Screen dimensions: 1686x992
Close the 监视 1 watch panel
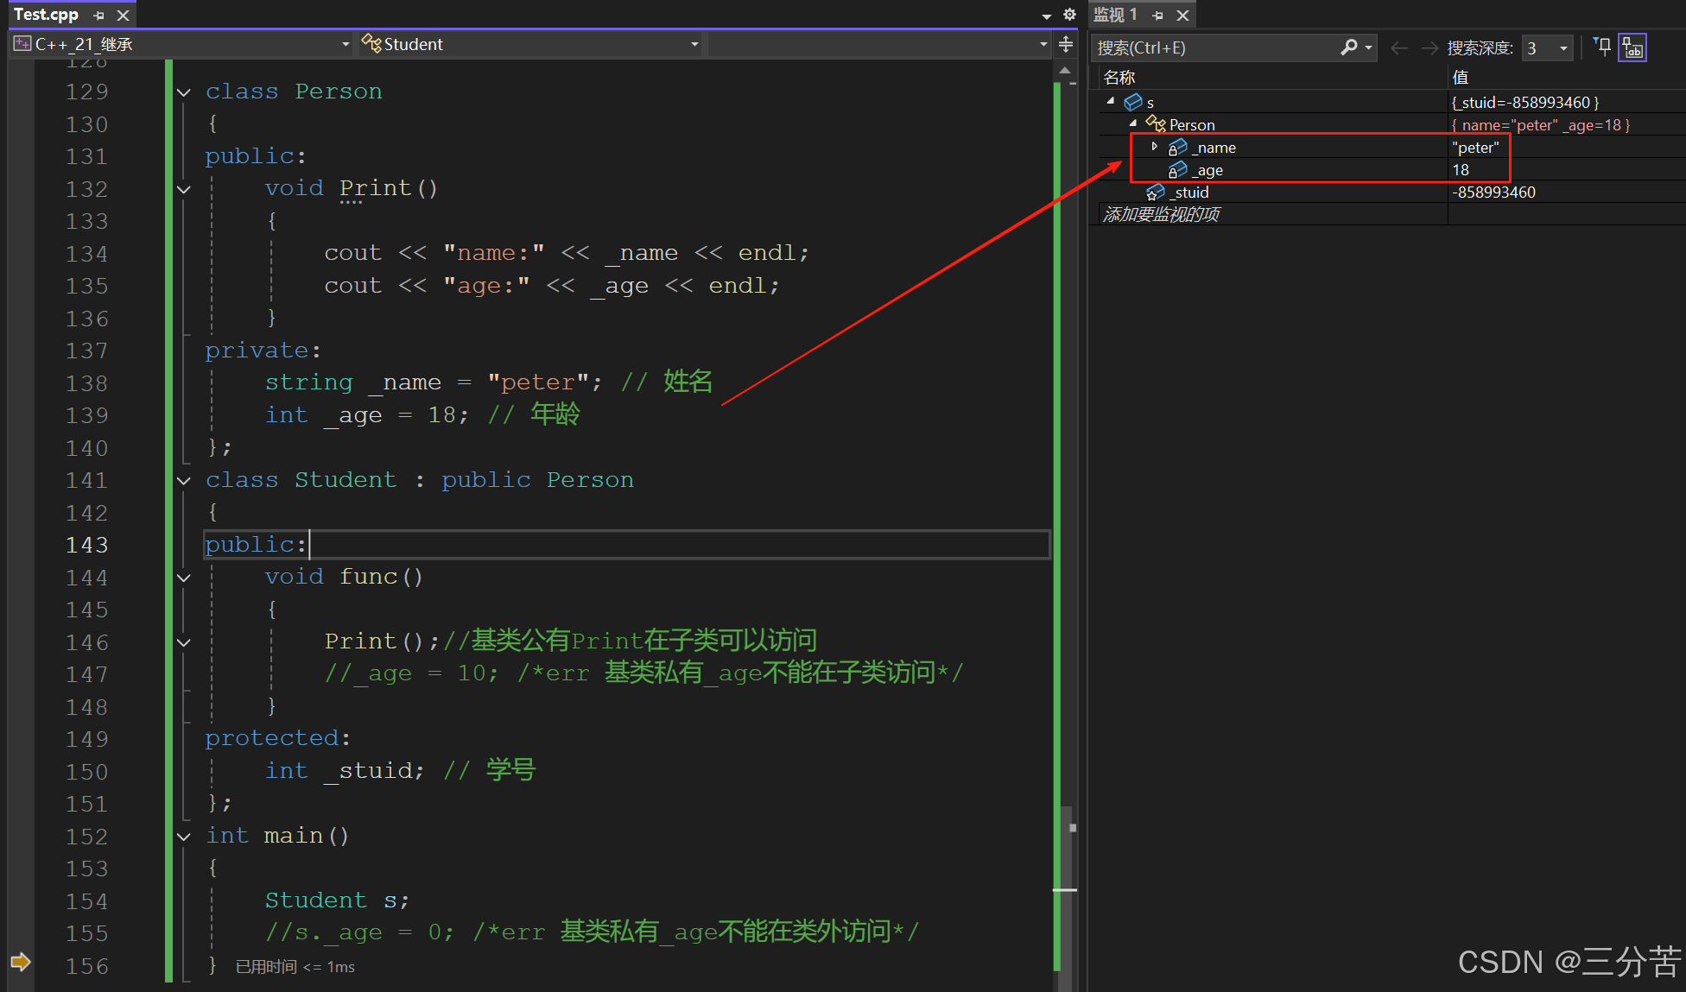click(x=1183, y=16)
